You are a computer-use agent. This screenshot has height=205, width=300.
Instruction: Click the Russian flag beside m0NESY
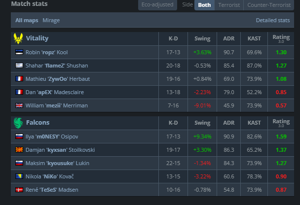(19, 137)
